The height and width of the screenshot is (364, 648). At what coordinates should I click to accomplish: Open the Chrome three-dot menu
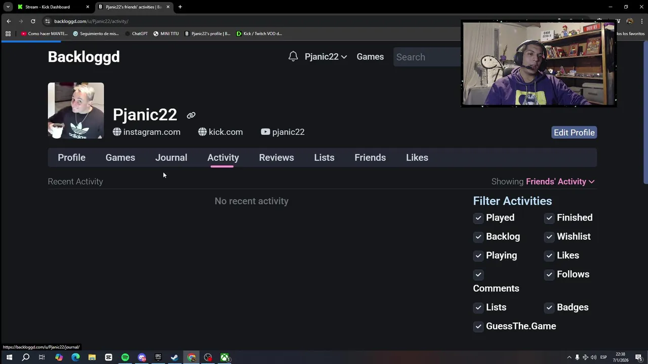tap(642, 21)
